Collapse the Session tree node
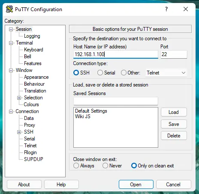The height and width of the screenshot is (194, 199). click(11, 30)
